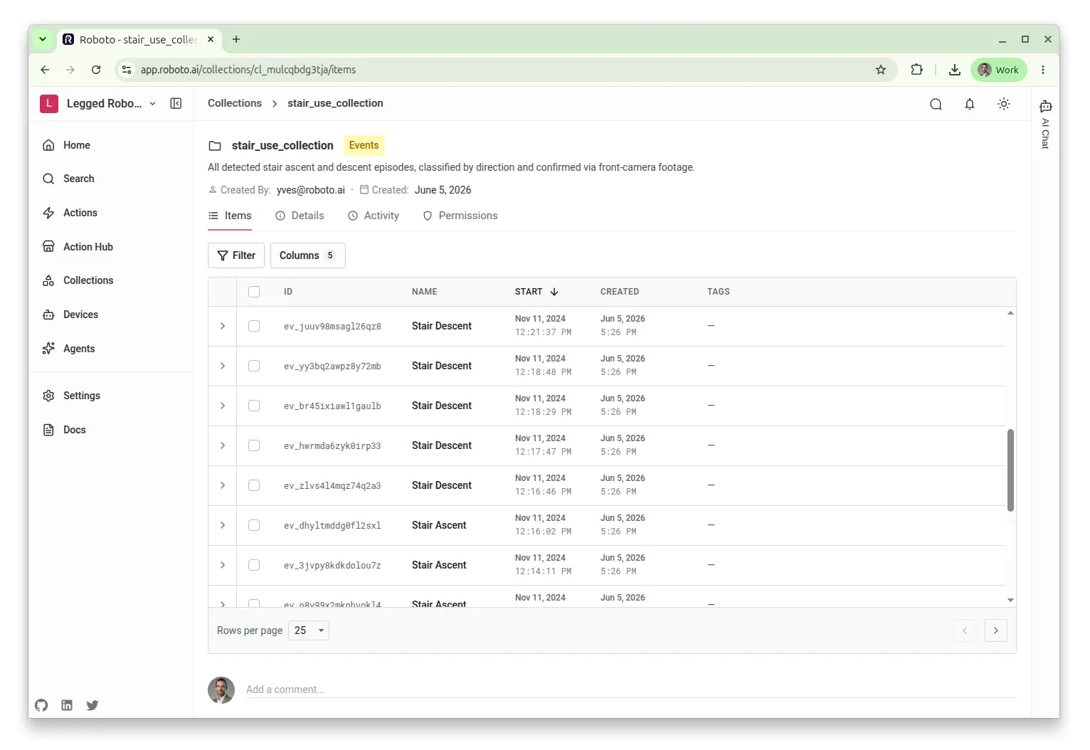Open Chrome three-dot menu

pyautogui.click(x=1043, y=70)
